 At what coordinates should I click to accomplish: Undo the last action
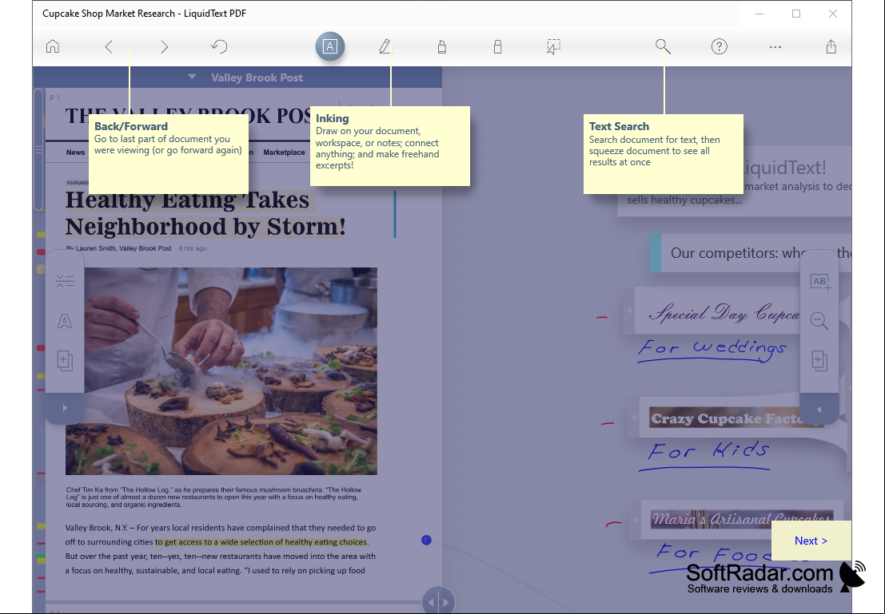(219, 46)
